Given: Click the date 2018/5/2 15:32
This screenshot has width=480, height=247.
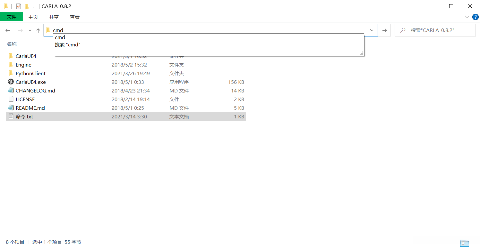Looking at the screenshot, I should [129, 65].
